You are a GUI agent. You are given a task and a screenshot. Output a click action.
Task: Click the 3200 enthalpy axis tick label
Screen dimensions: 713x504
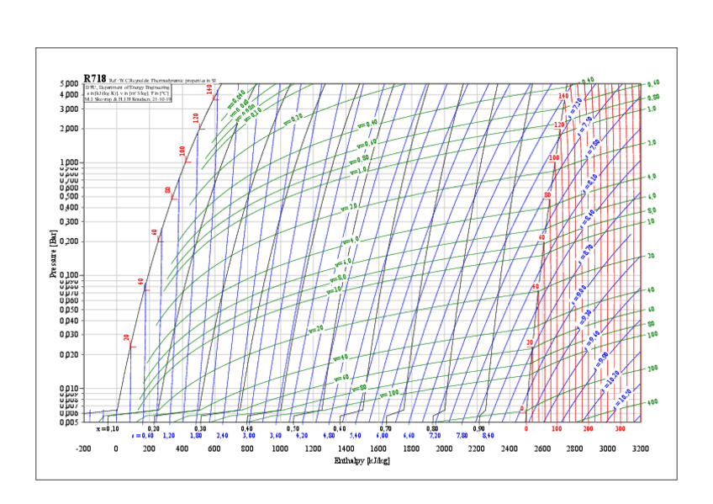click(x=640, y=449)
